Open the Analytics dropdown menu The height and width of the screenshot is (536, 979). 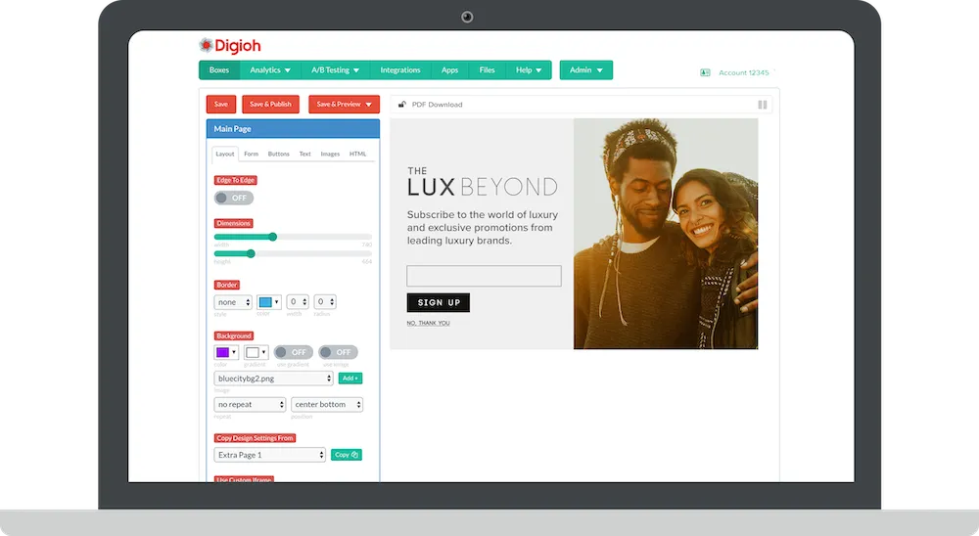coord(270,69)
